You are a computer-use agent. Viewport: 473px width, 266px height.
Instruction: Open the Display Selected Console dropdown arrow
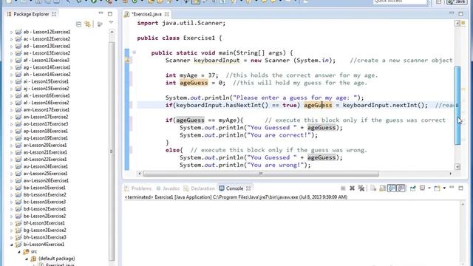429,188
